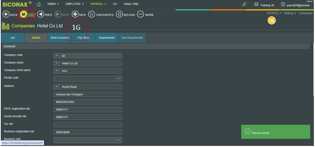The image size is (315, 147).
Task: Switch to the List tab
Action: click(13, 38)
